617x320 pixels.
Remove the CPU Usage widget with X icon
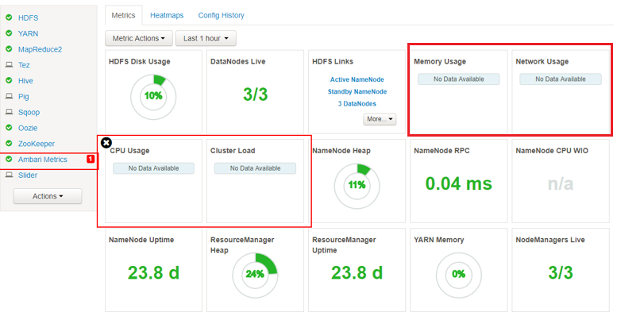point(106,143)
